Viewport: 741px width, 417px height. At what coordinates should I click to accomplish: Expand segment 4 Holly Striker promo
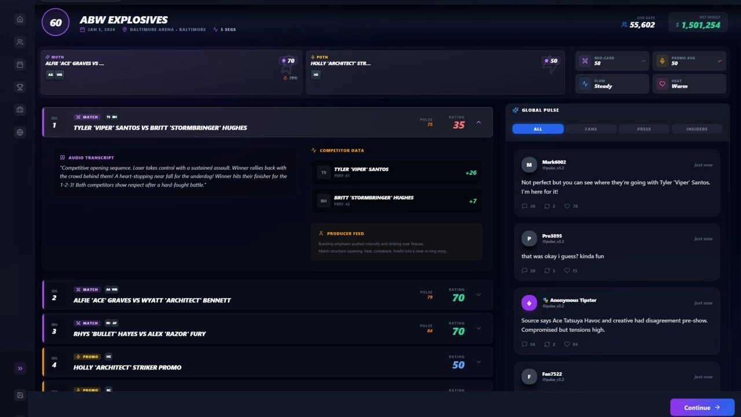click(478, 362)
